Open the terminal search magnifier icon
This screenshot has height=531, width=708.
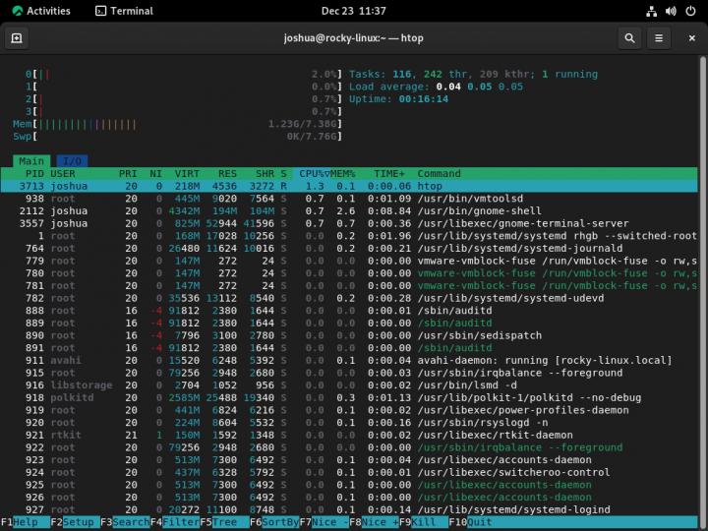click(629, 38)
